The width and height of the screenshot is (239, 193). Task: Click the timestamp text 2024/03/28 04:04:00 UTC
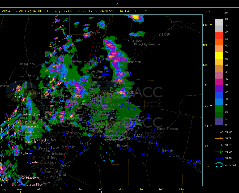pyautogui.click(x=27, y=11)
